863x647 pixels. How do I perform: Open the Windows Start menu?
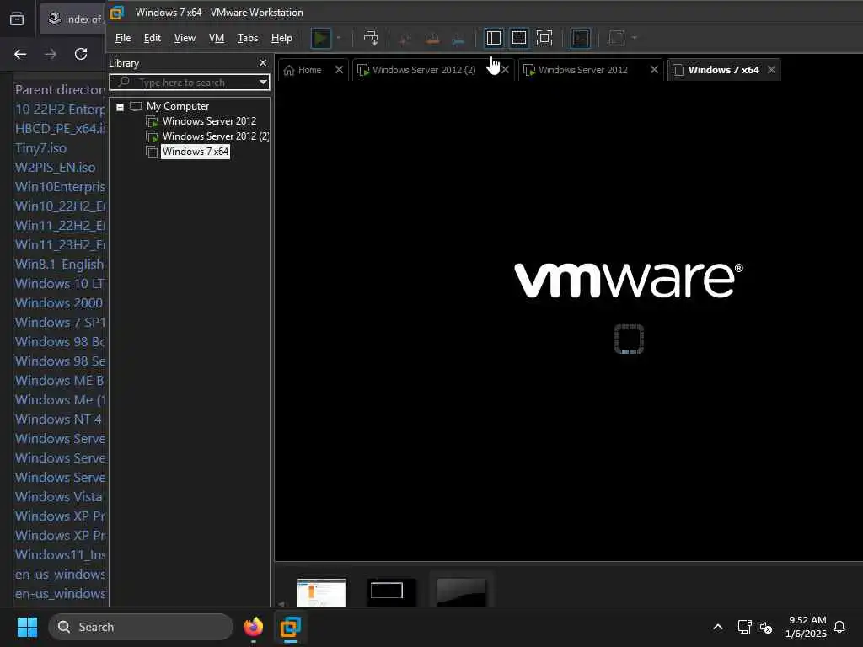point(27,627)
